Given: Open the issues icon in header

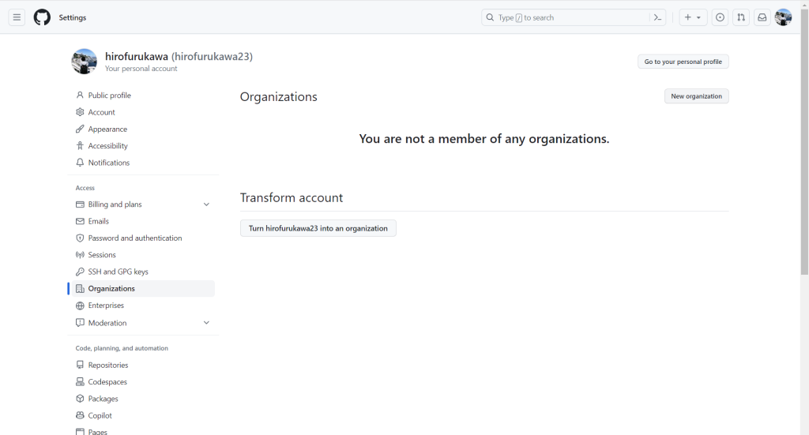Looking at the screenshot, I should [x=720, y=17].
